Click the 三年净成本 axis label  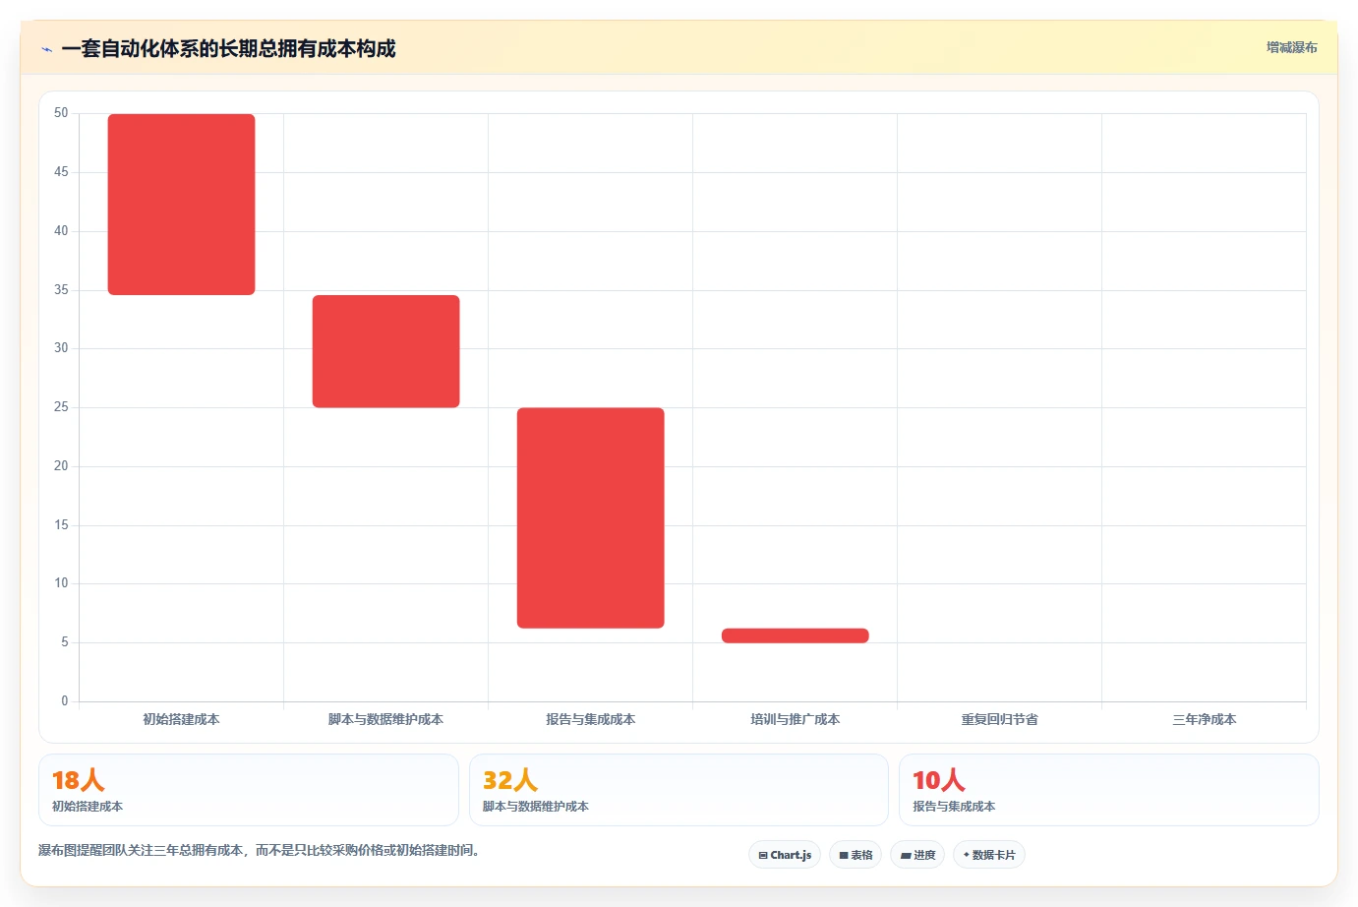(x=1204, y=719)
